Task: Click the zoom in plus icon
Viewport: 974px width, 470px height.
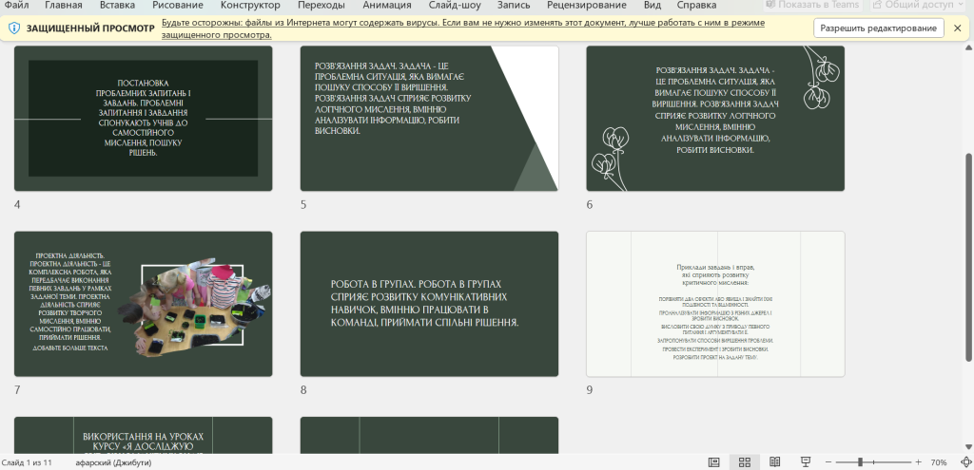Action: [918, 462]
